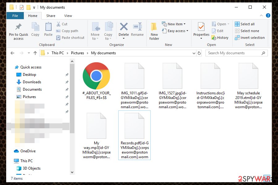278x185 pixels.
Task: Open the Move to menu
Action: click(95, 31)
